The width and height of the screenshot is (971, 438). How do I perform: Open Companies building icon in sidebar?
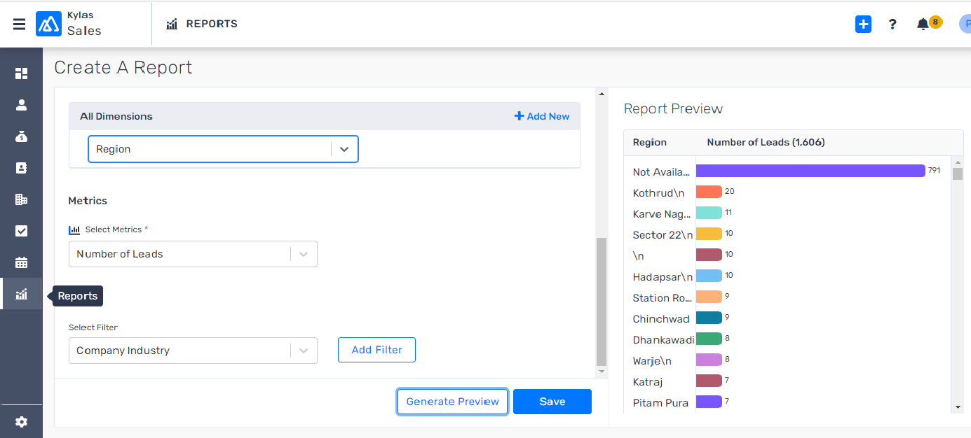click(x=21, y=199)
